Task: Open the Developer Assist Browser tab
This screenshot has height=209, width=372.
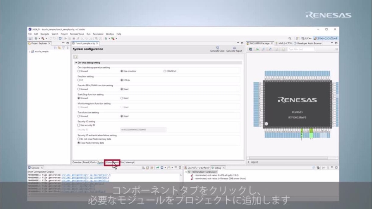Action: click(308, 43)
